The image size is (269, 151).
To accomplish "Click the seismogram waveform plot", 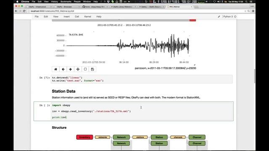I will click(x=128, y=46).
